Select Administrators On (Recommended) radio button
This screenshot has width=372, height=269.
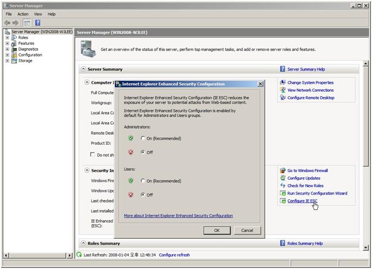[x=143, y=138]
